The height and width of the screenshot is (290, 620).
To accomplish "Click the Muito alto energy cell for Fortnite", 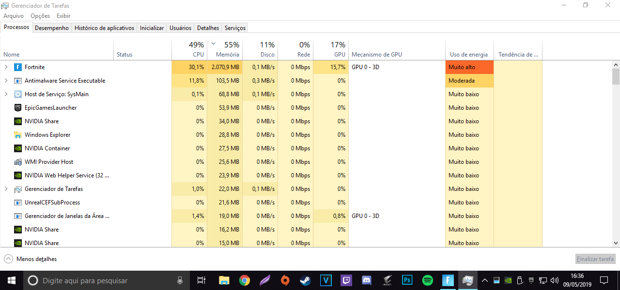I will click(x=469, y=67).
